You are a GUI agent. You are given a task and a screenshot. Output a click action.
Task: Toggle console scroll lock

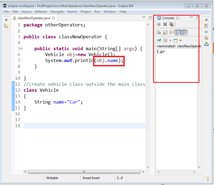tap(165, 32)
